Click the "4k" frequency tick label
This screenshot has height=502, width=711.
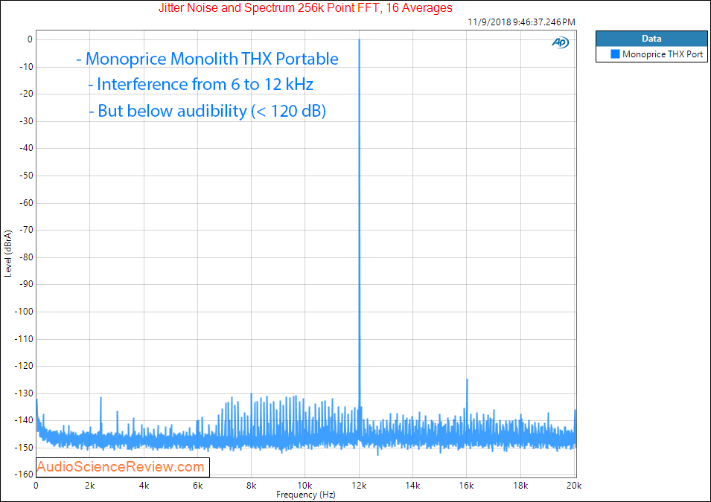[144, 485]
